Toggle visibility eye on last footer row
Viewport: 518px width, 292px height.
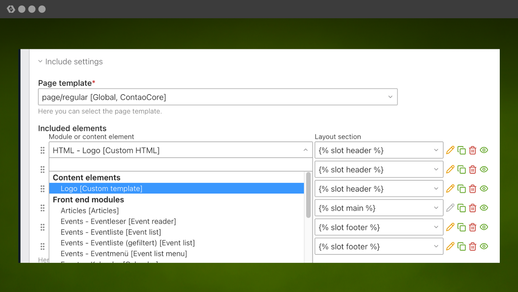click(484, 246)
